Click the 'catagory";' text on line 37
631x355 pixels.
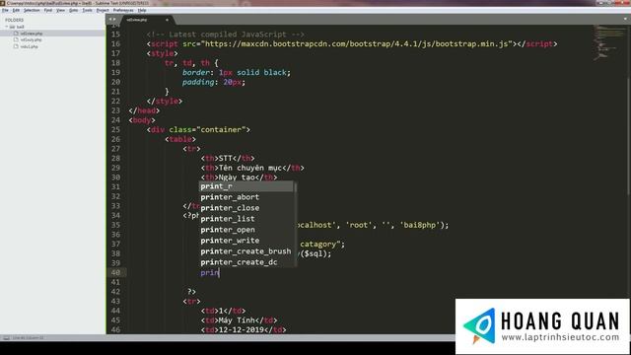[x=322, y=244]
